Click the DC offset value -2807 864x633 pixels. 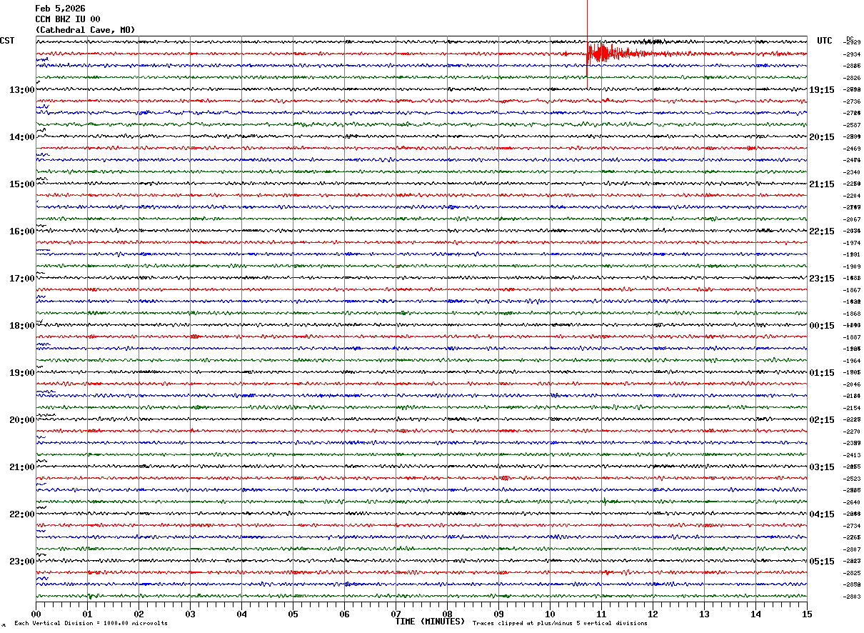(853, 549)
